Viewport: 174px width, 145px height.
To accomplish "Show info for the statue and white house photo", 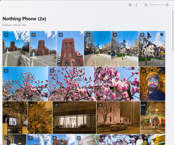I will pos(161,63).
